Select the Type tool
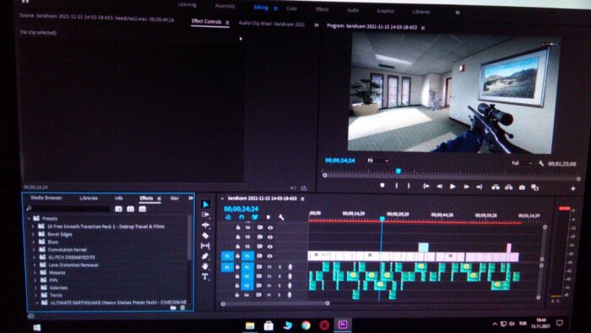Viewport: 591px width, 333px height. click(x=205, y=277)
